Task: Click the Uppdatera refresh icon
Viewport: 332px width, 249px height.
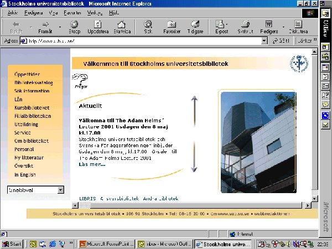Action: tap(98, 26)
